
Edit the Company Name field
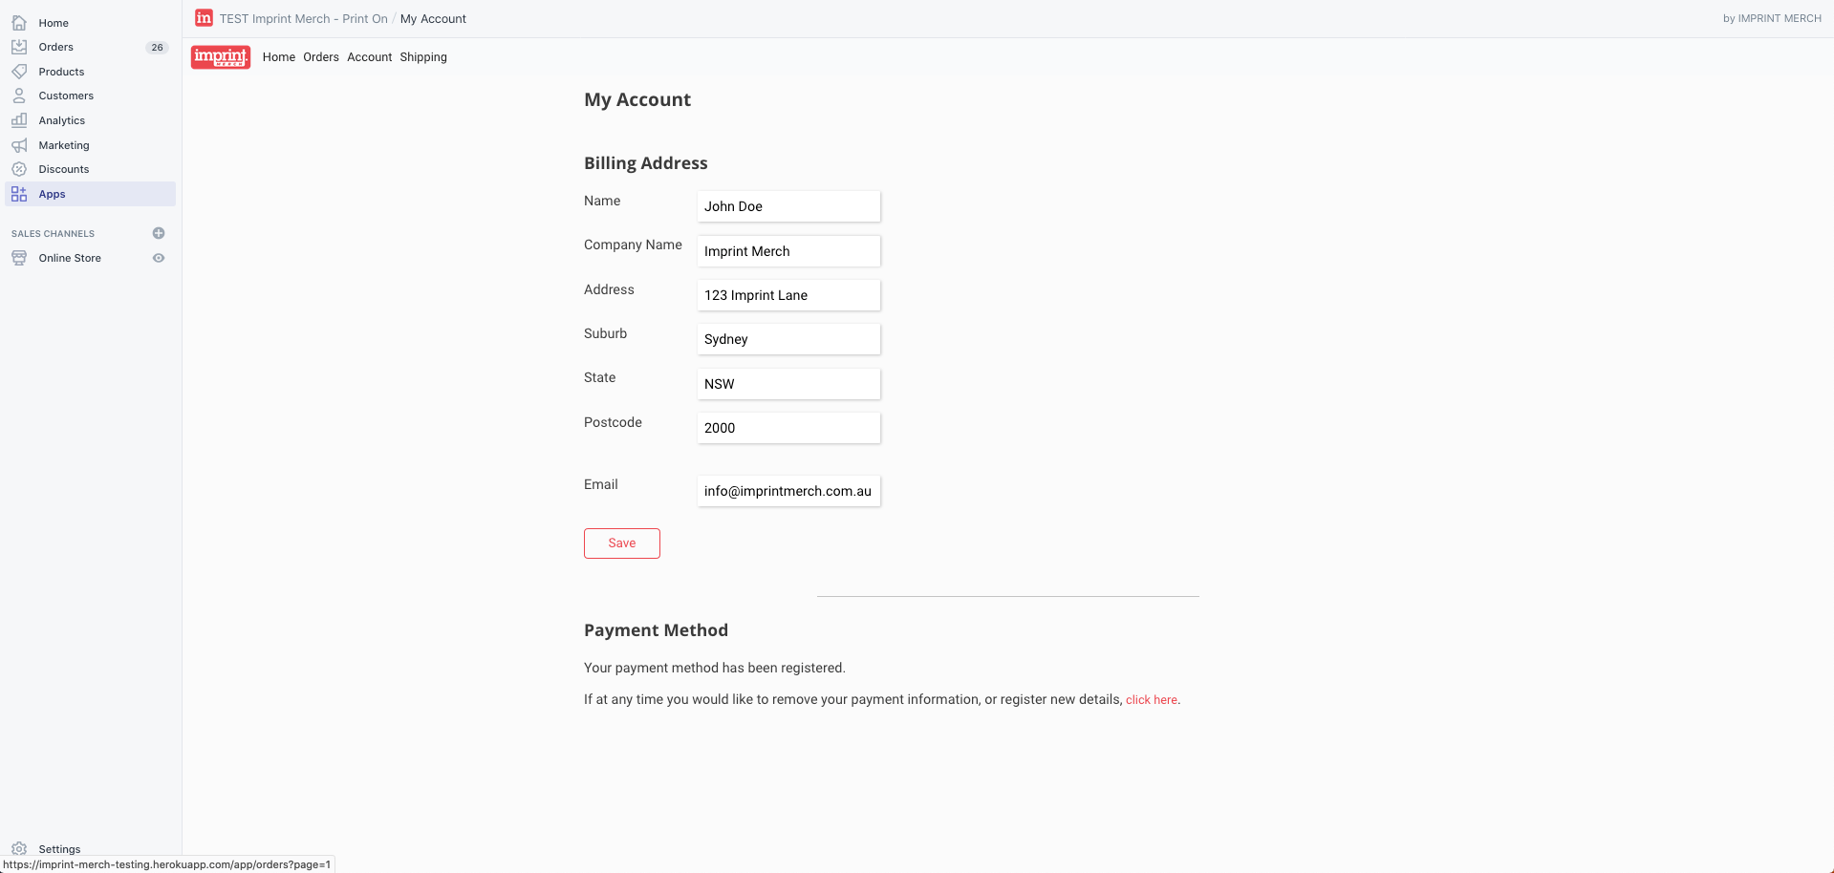pyautogui.click(x=788, y=251)
